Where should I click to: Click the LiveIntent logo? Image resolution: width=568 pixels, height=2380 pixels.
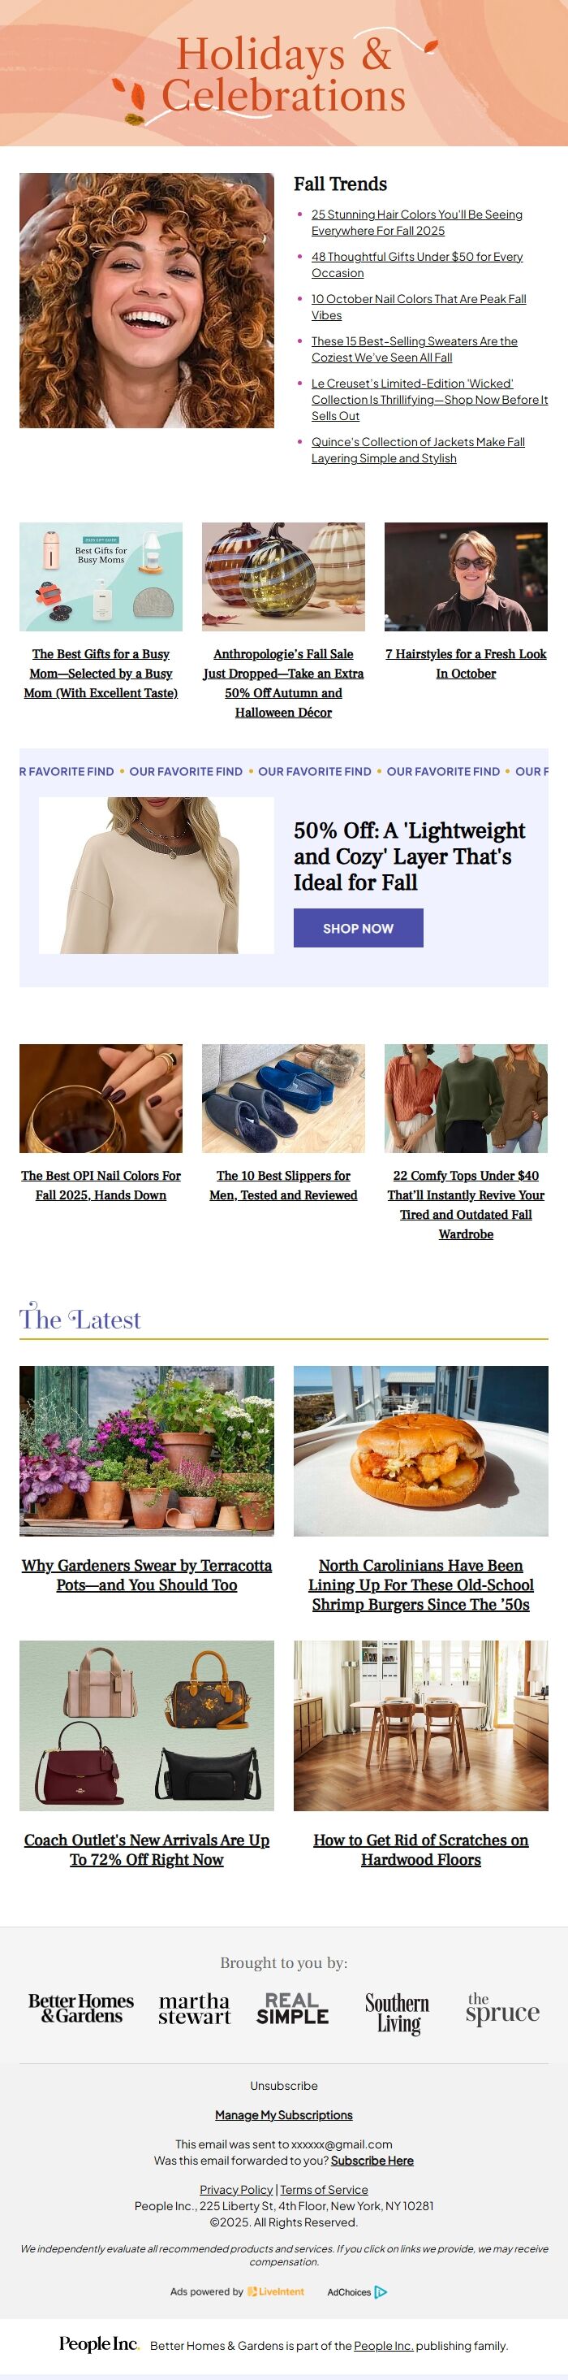coord(276,2291)
